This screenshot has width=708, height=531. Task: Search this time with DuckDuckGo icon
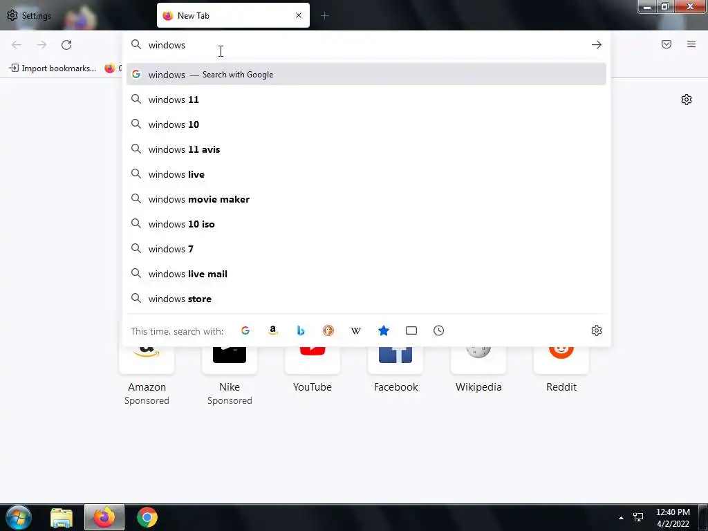pyautogui.click(x=328, y=330)
